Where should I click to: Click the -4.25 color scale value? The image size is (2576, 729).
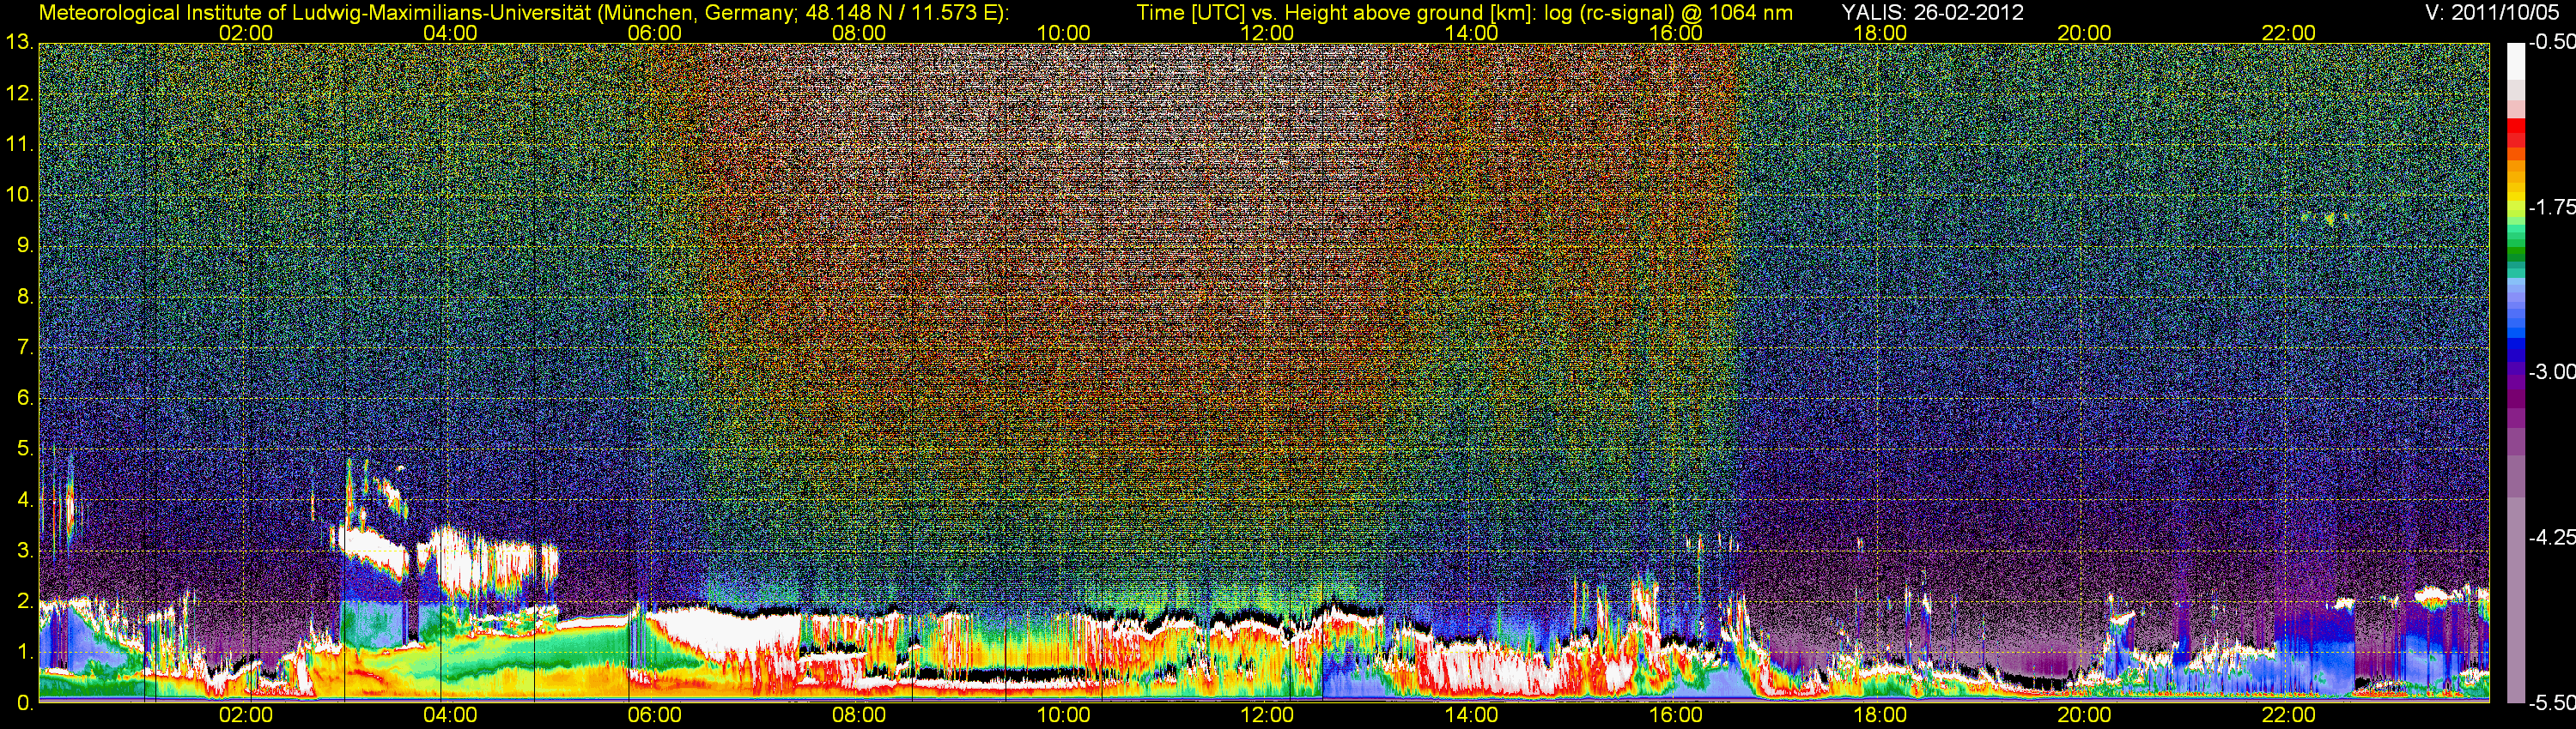click(x=2551, y=537)
